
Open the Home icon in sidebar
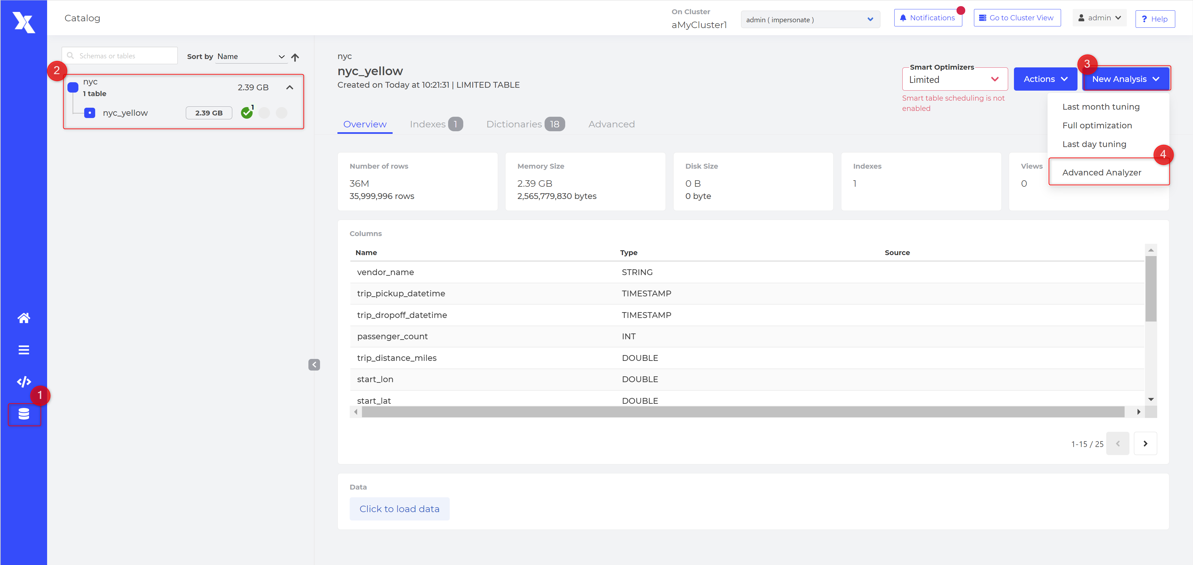(24, 318)
